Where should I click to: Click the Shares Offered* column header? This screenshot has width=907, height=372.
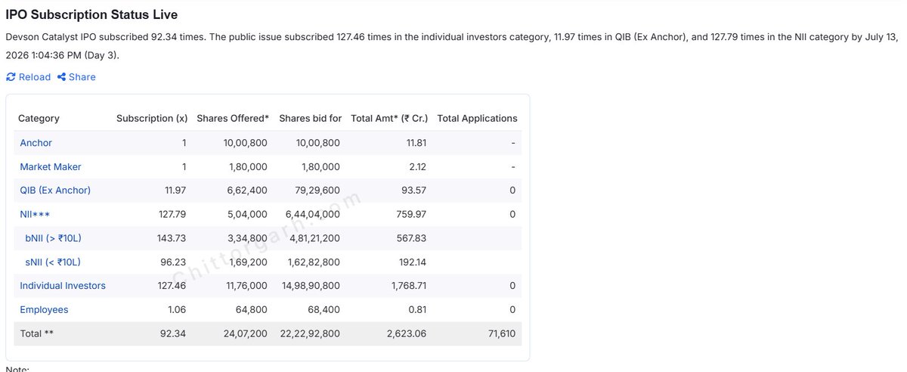(x=233, y=119)
